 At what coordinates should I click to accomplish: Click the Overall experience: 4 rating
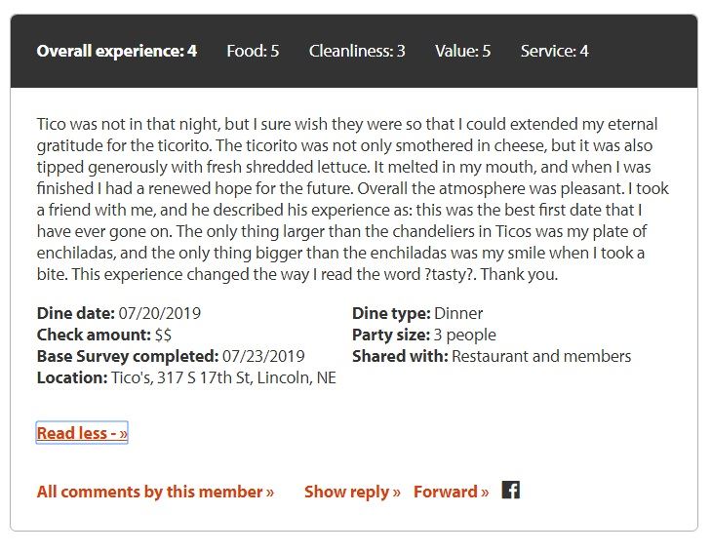pyautogui.click(x=116, y=51)
